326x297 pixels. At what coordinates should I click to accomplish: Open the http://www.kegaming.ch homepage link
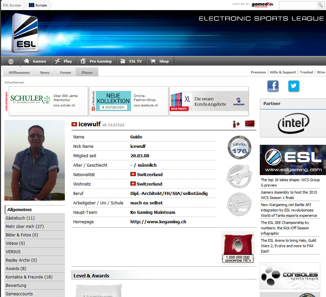coord(158,222)
